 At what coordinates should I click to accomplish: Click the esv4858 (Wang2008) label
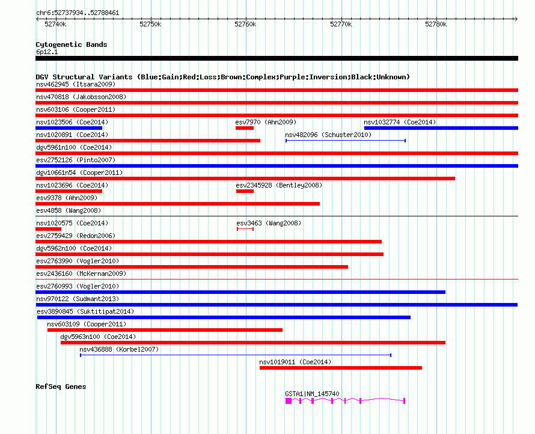pos(69,210)
